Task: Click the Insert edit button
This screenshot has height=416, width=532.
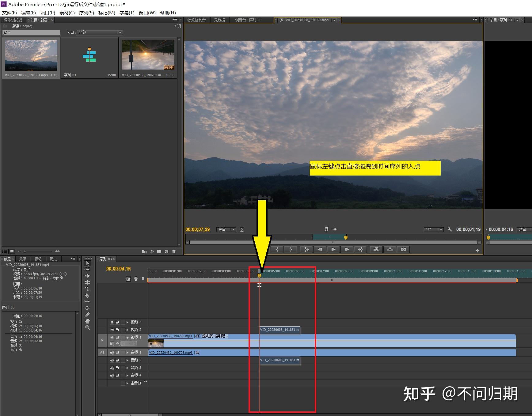Action: (x=376, y=250)
